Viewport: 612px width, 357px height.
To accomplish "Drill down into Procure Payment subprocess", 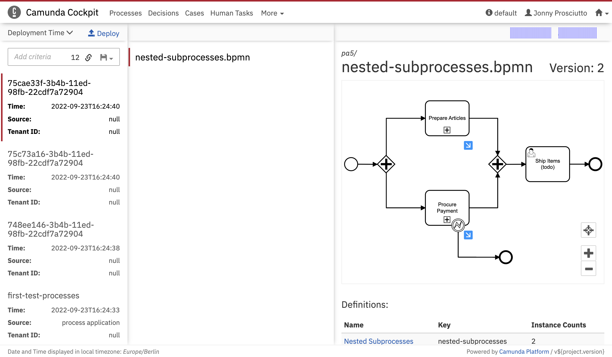I will point(468,235).
